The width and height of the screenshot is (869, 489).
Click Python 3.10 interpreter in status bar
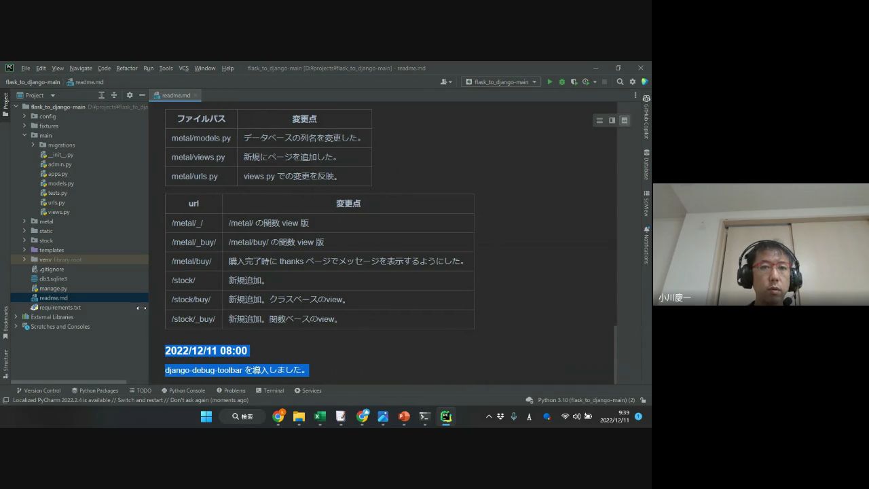585,400
